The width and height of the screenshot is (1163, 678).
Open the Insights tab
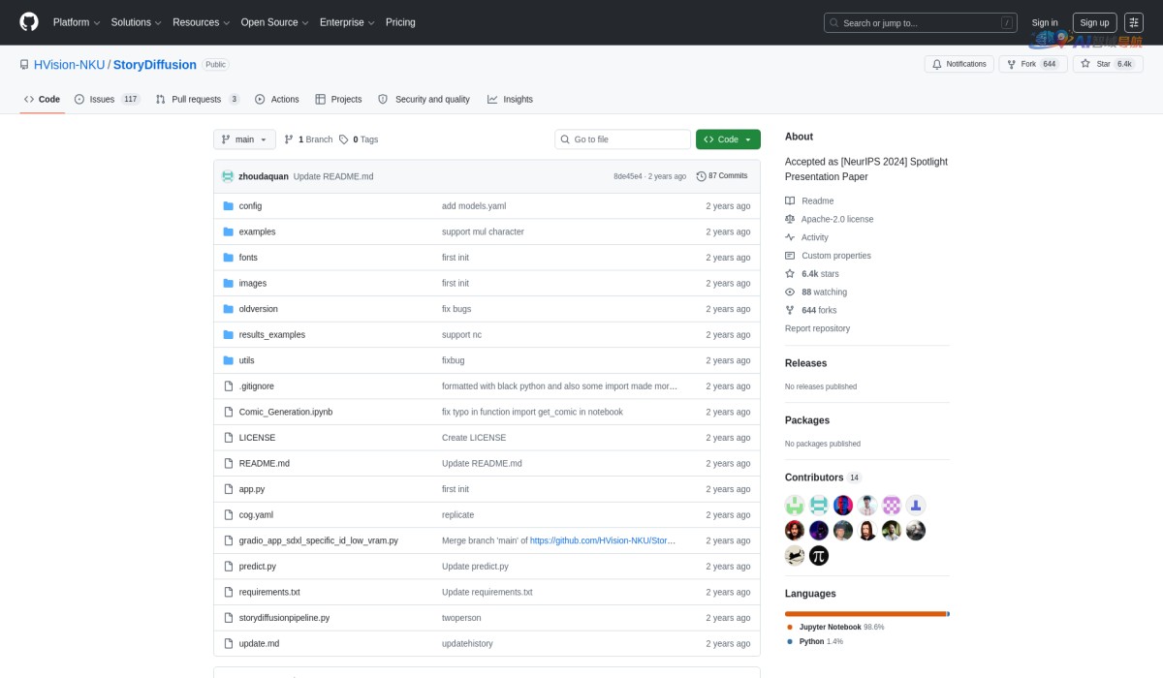[510, 99]
